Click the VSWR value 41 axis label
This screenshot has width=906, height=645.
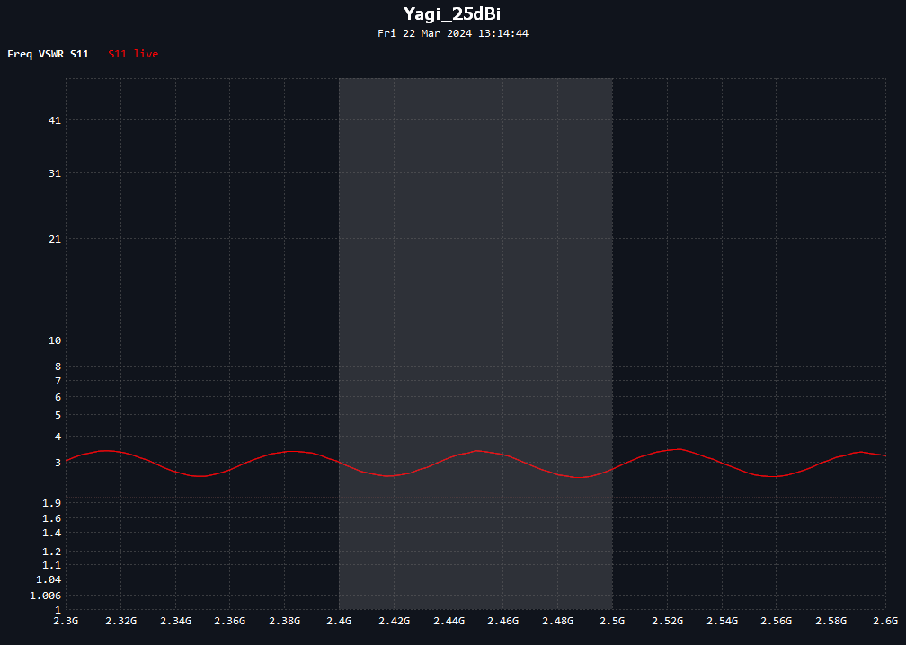[x=54, y=120]
